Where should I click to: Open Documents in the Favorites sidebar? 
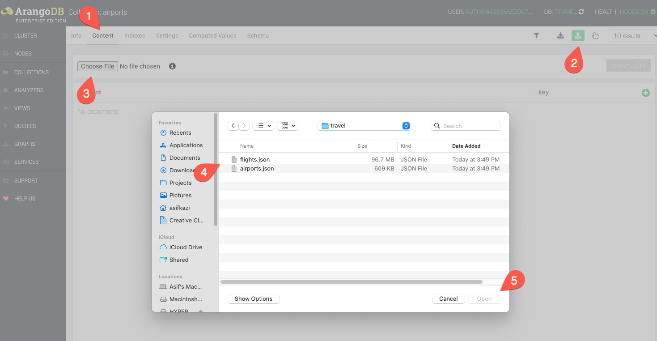coord(184,158)
